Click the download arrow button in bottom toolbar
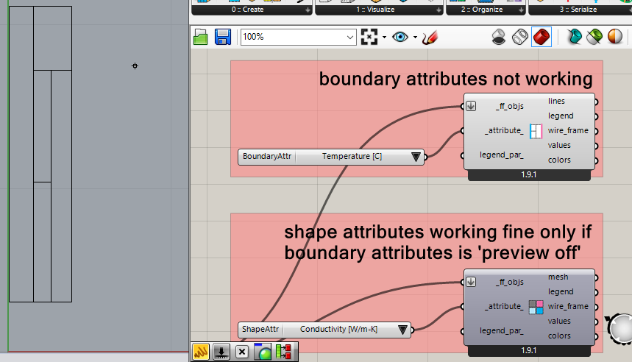 click(221, 352)
